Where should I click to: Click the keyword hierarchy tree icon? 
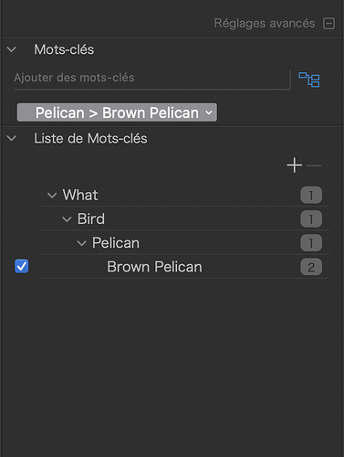pyautogui.click(x=309, y=80)
